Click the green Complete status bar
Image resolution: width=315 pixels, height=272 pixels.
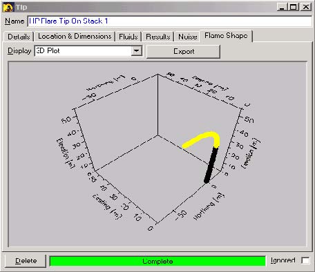coord(157,261)
